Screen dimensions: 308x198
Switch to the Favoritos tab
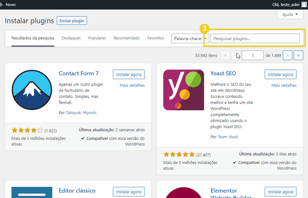(x=156, y=38)
